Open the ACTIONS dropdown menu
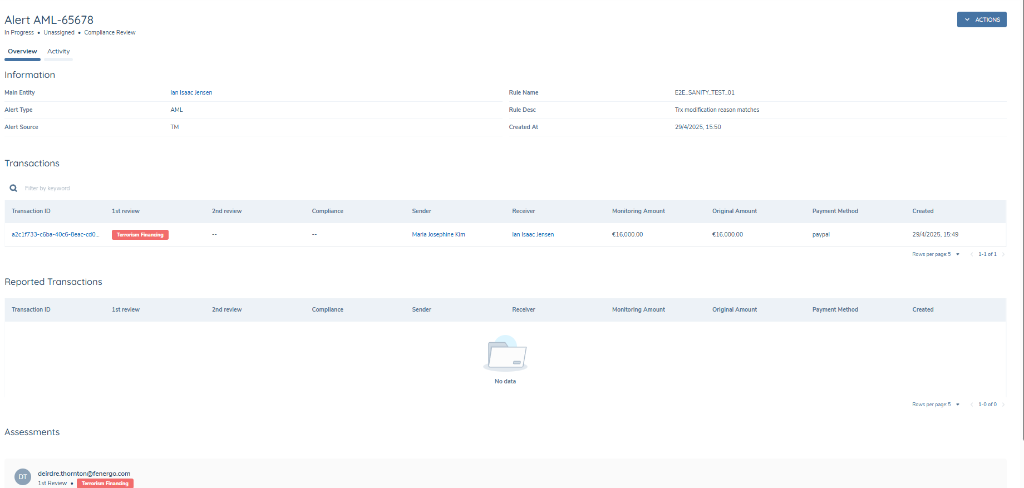1024x488 pixels. (x=982, y=19)
